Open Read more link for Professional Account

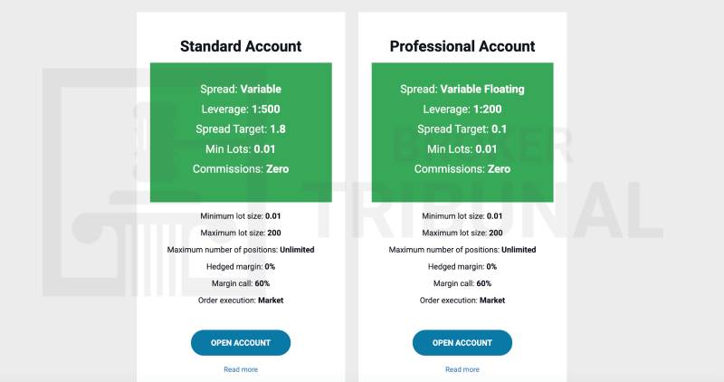(462, 369)
